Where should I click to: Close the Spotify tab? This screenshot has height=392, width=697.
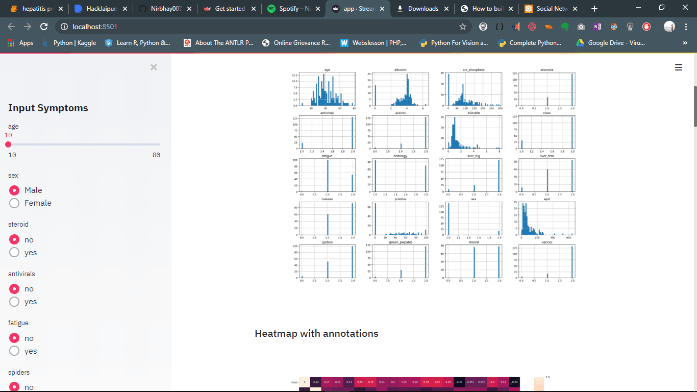pyautogui.click(x=318, y=9)
